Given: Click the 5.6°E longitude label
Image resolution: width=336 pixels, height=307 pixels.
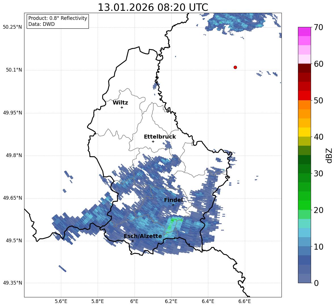Looking at the screenshot, I should pyautogui.click(x=61, y=301).
